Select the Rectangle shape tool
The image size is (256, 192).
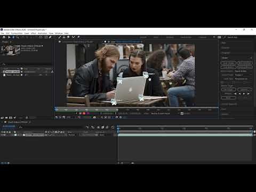click(x=46, y=37)
